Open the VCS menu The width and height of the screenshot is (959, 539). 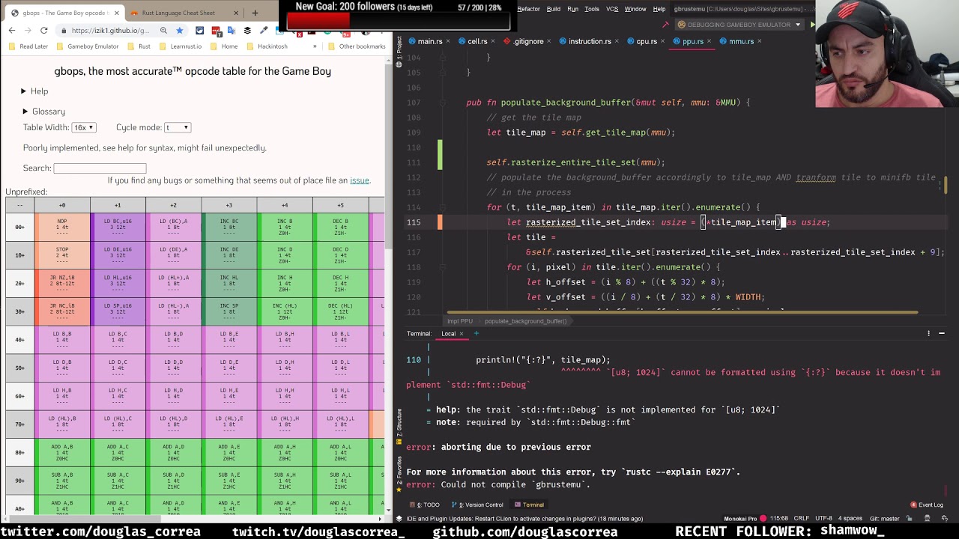coord(612,9)
